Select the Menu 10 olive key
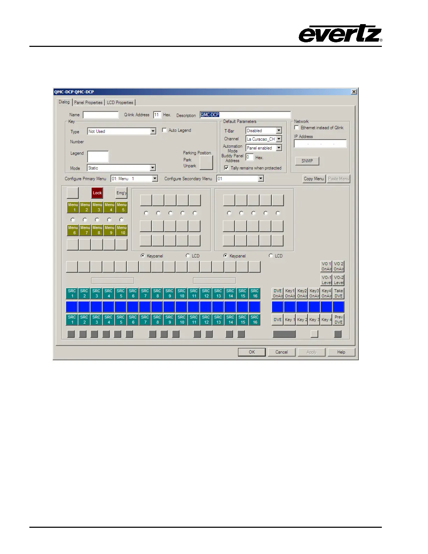This screenshot has height=554, width=428. tap(121, 230)
